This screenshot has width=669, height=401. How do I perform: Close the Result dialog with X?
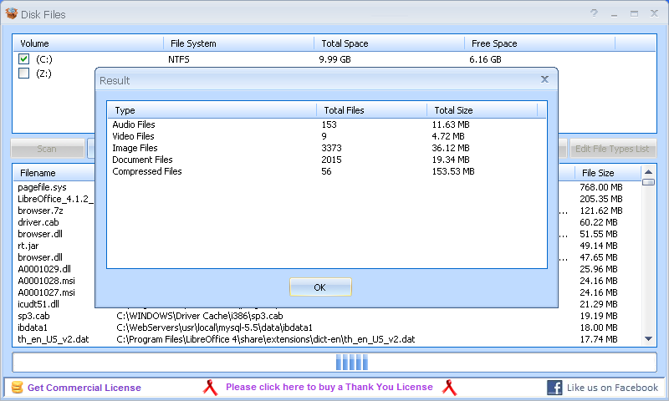[x=544, y=79]
